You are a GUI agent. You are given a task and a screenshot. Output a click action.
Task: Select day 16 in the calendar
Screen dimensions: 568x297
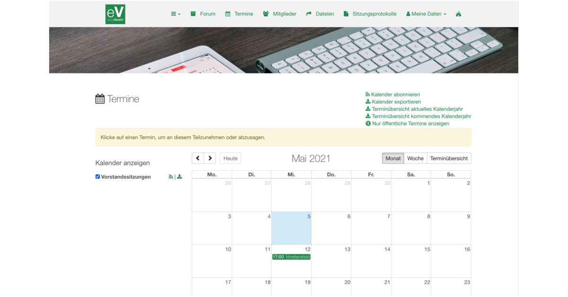click(x=451, y=261)
